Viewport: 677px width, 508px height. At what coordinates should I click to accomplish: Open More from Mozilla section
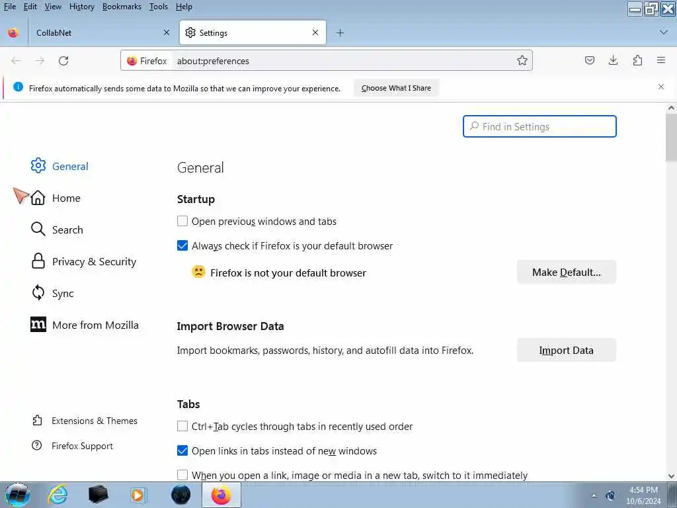click(85, 325)
